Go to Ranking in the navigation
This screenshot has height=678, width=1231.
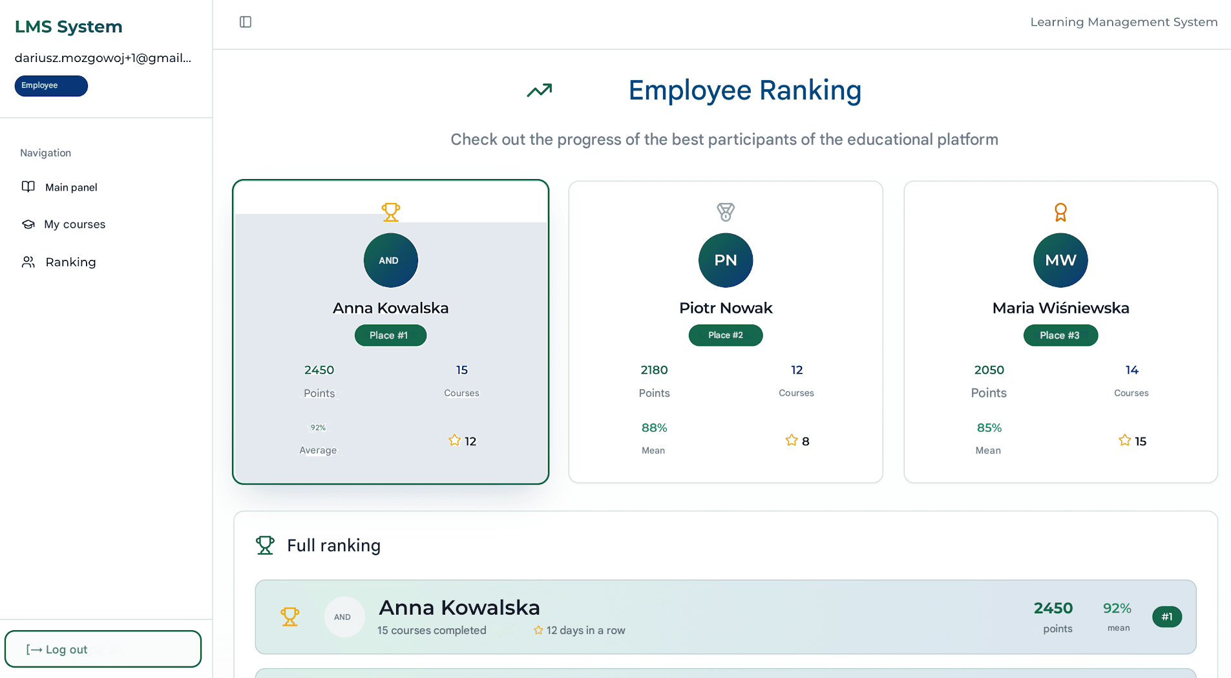(70, 262)
